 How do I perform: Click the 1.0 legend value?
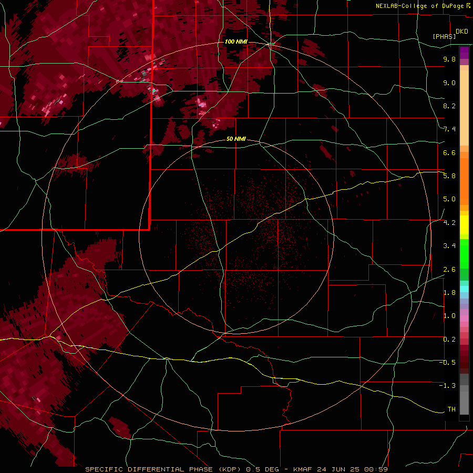tap(449, 316)
